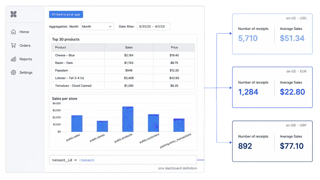
Task: Open the Aggregation Month dropdown
Action: click(x=97, y=27)
